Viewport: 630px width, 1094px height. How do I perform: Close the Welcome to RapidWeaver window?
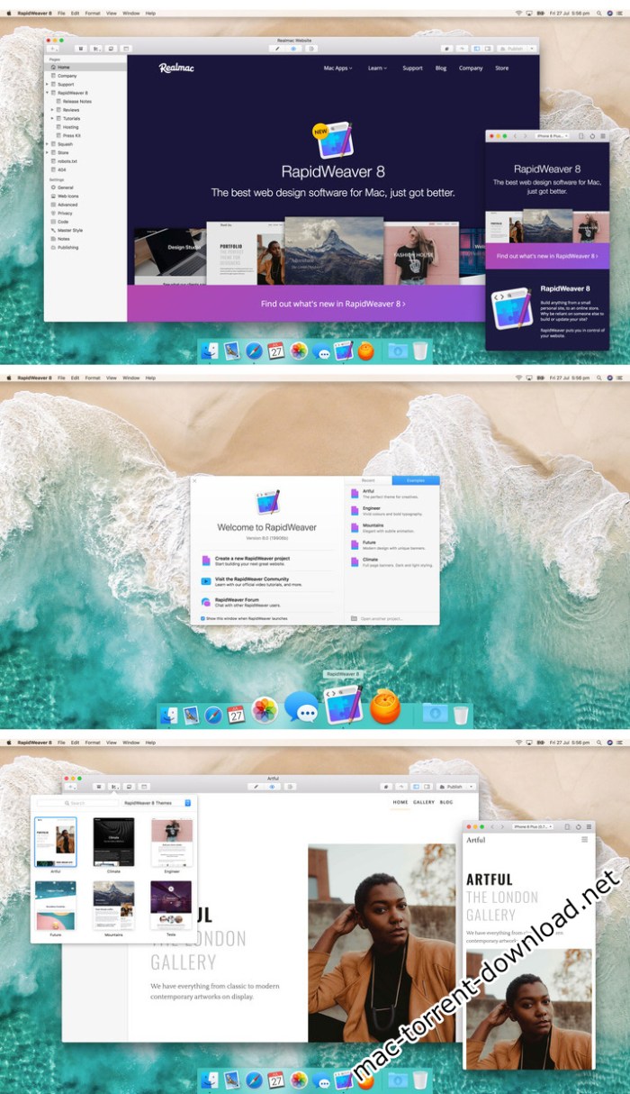(x=194, y=480)
